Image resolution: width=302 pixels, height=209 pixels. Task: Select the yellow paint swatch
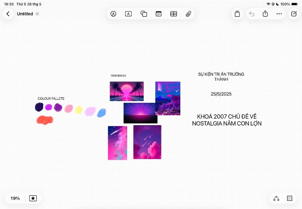(79, 110)
